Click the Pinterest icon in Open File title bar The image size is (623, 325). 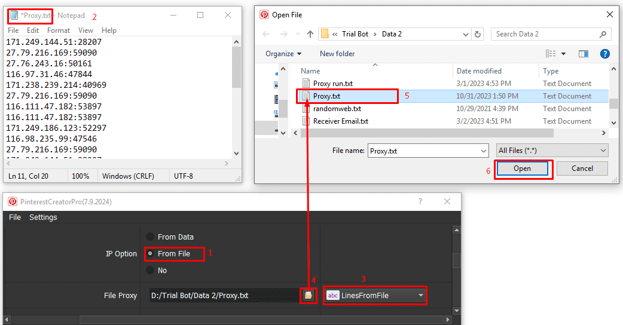click(x=264, y=15)
